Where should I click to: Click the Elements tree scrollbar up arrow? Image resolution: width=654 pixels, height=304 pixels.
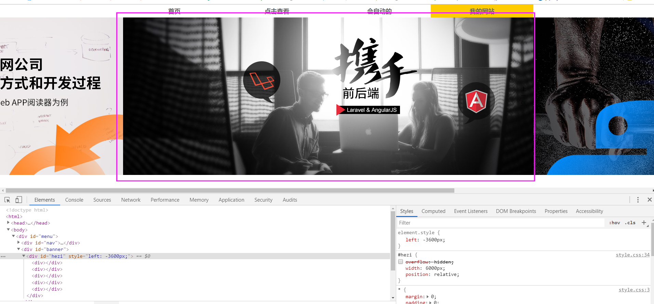(x=393, y=208)
